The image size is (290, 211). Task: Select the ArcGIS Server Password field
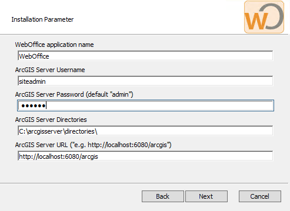click(145, 105)
